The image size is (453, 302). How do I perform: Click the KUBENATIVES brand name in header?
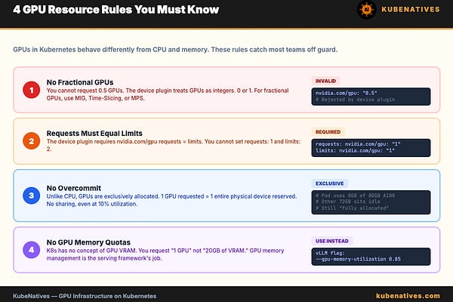tap(411, 10)
